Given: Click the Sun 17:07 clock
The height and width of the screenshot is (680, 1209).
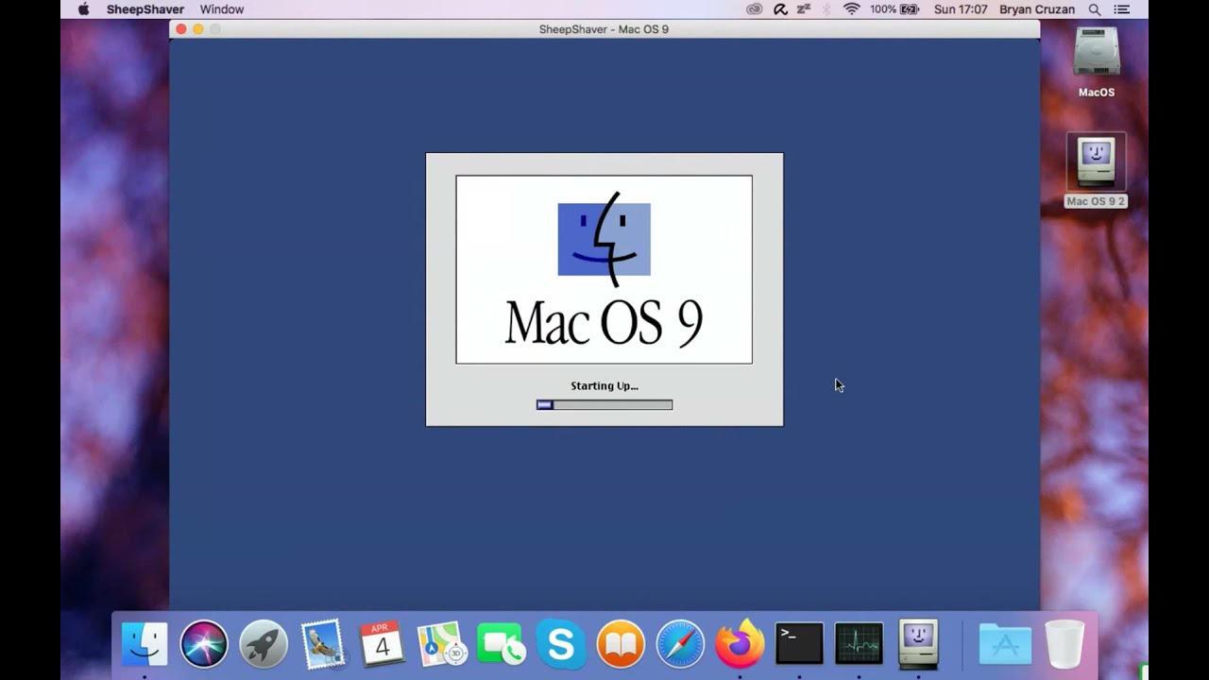Looking at the screenshot, I should pos(961,9).
